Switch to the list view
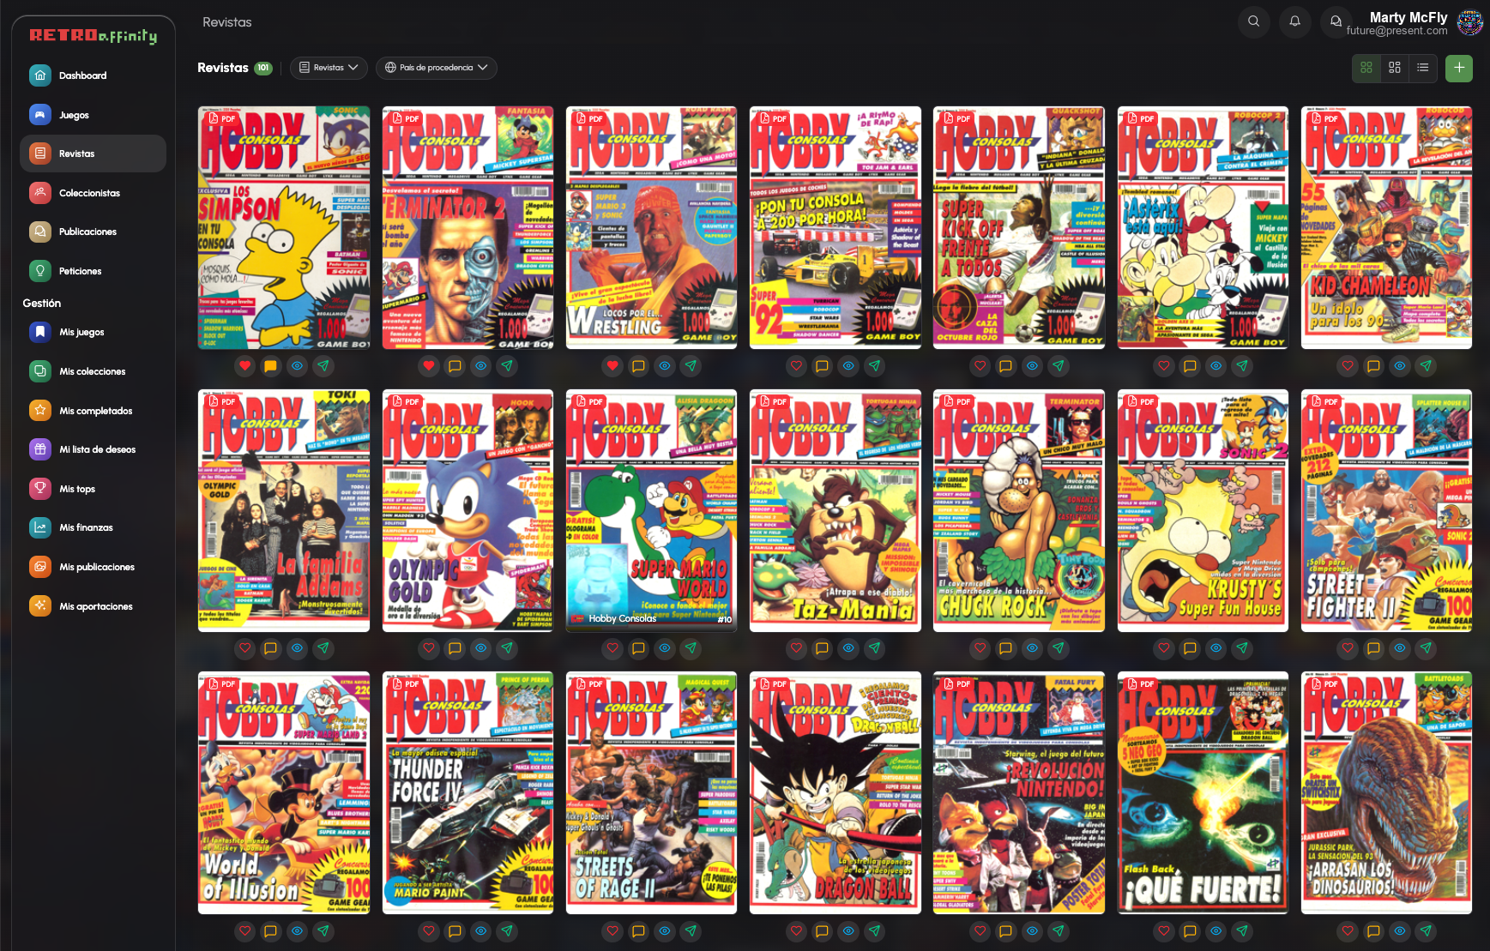The width and height of the screenshot is (1490, 951). click(1423, 68)
